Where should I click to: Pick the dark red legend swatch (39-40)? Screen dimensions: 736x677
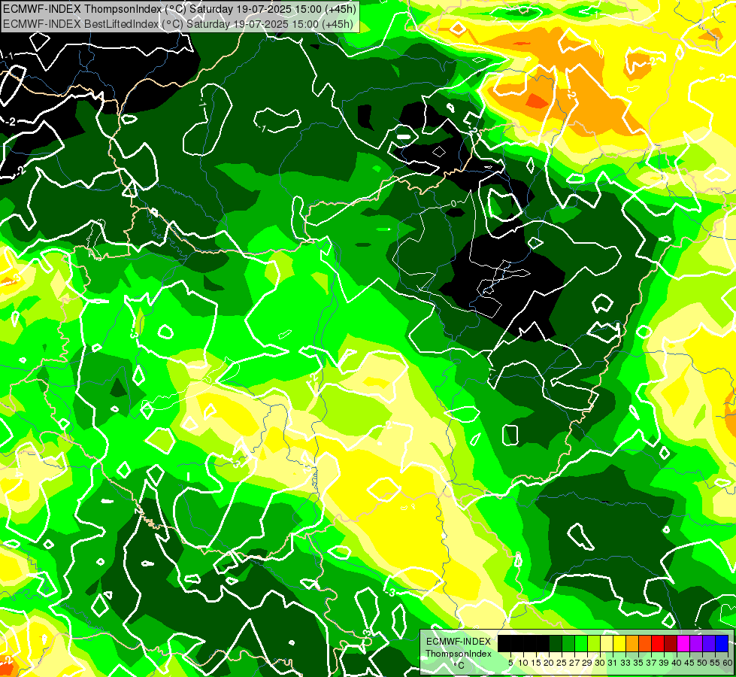click(671, 643)
